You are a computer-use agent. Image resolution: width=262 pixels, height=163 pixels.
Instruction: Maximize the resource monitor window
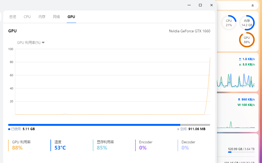tap(200, 5)
